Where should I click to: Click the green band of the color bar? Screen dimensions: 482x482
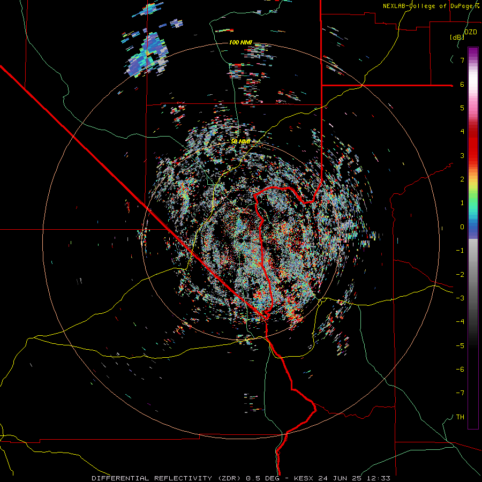coord(473,200)
